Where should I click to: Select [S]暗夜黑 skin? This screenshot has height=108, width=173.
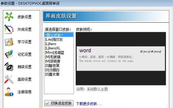[x=59, y=66]
